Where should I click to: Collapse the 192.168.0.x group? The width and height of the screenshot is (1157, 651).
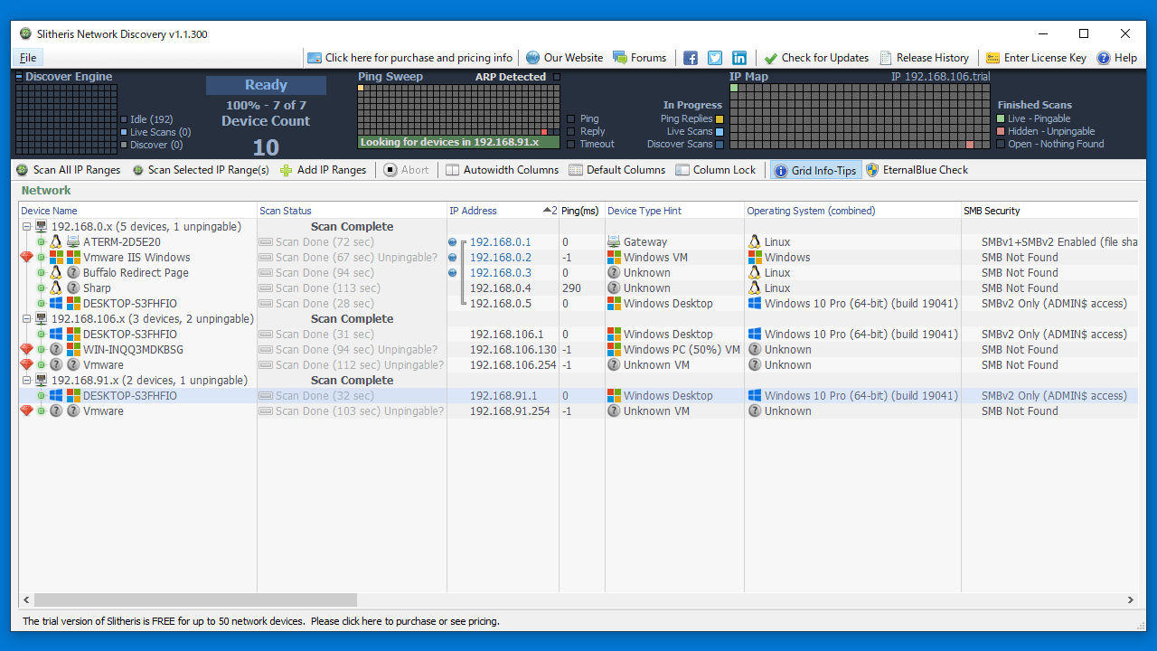26,227
